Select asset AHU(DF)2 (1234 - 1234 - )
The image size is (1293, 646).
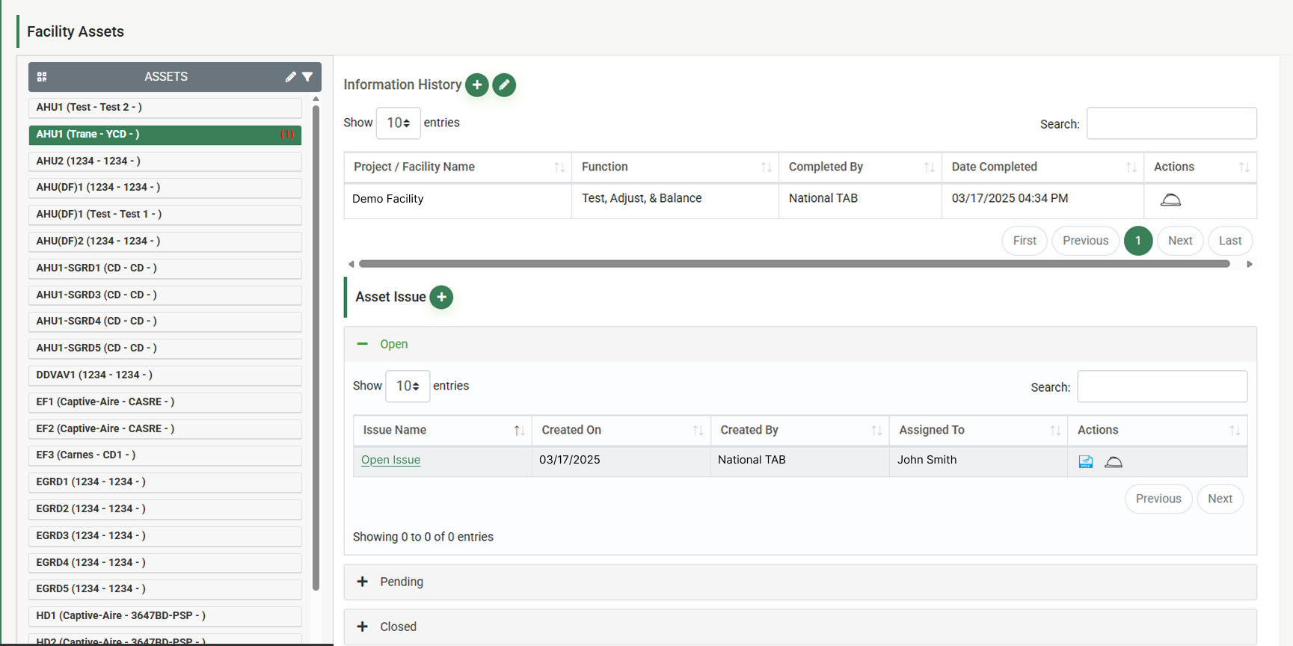click(x=165, y=242)
